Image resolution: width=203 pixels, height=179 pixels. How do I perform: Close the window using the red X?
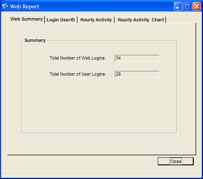(197, 6)
